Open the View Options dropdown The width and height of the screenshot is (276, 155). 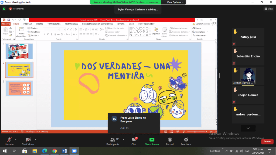click(175, 2)
